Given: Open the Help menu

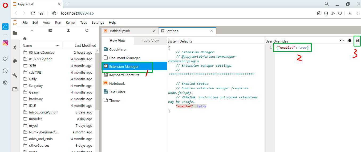Looking at the screenshot, I should [112, 22].
